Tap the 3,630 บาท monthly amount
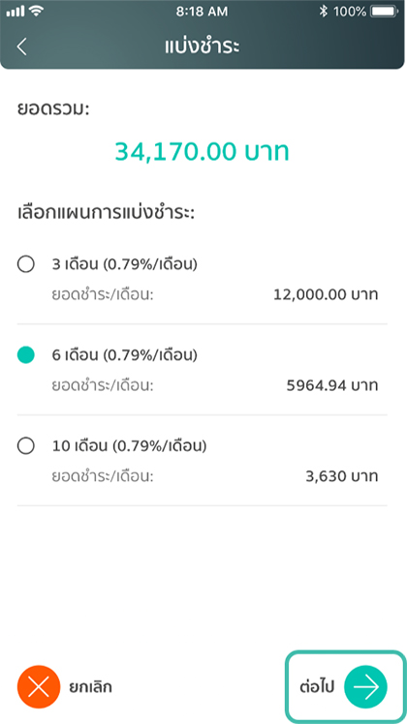 tap(342, 476)
